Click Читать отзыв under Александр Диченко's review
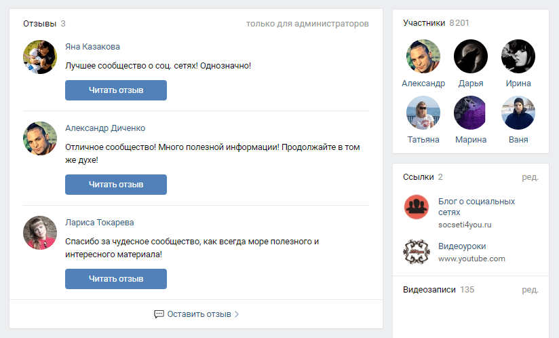This screenshot has width=559, height=338. click(116, 185)
